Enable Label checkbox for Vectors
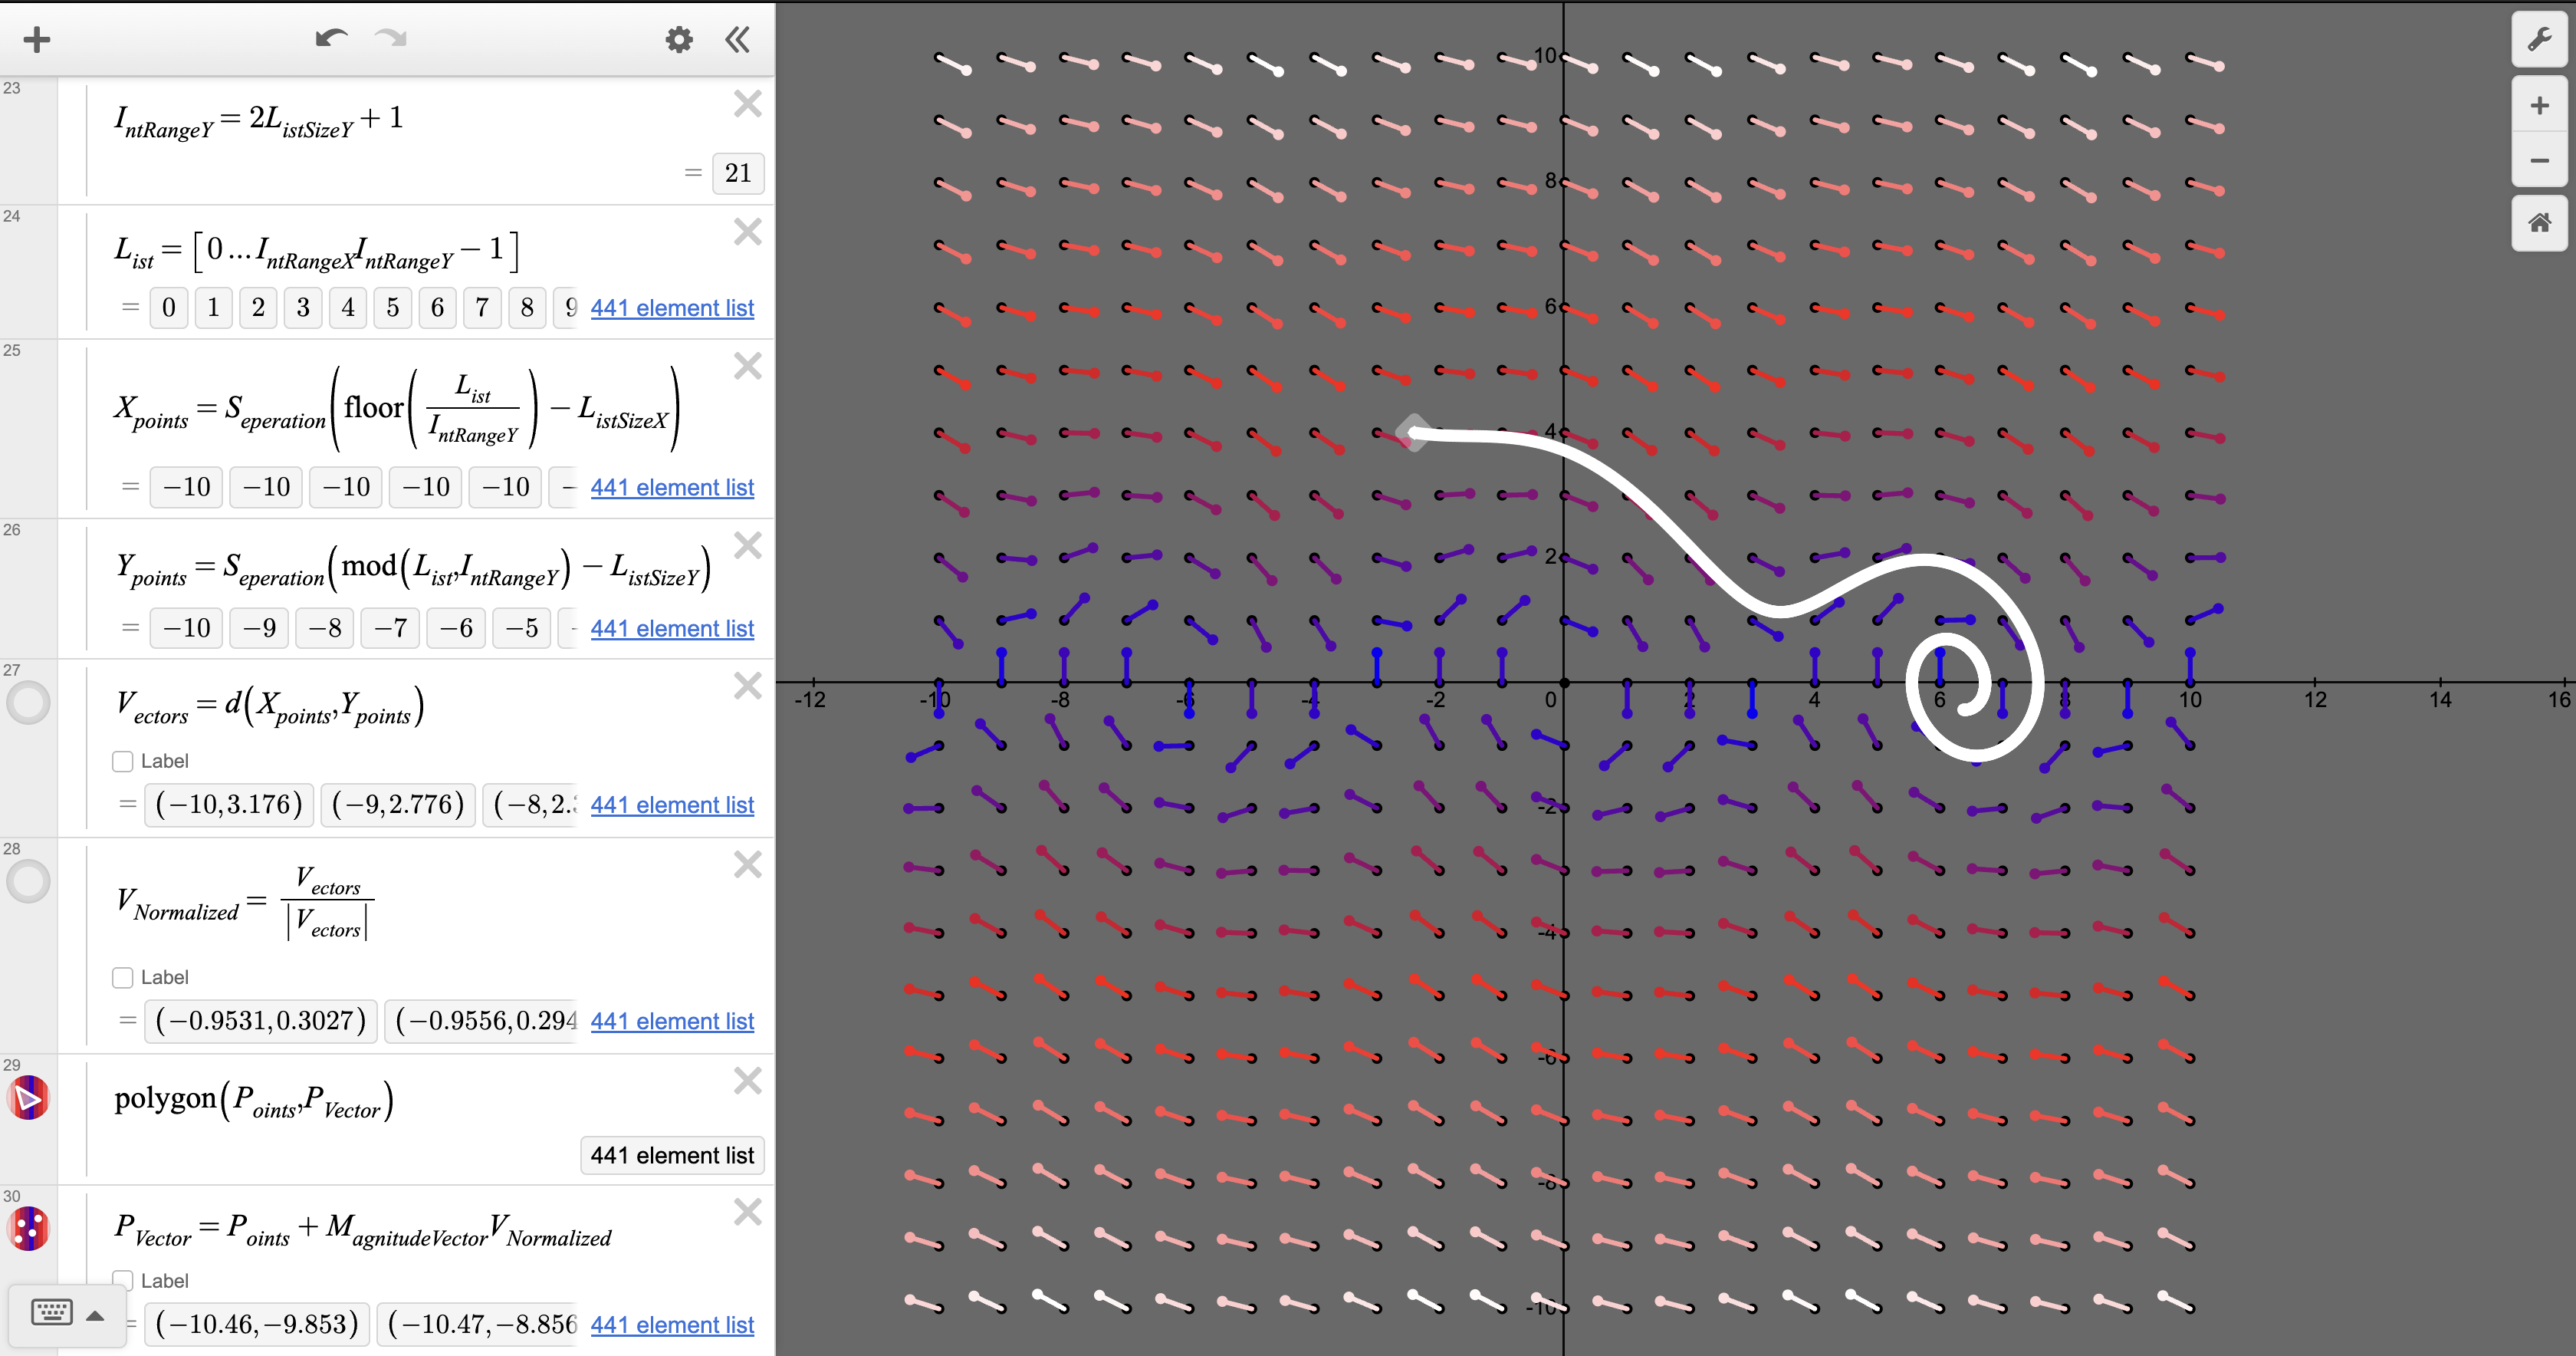 pyautogui.click(x=123, y=762)
